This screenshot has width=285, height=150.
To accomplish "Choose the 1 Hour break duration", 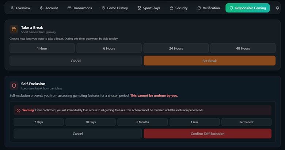I will (42, 48).
